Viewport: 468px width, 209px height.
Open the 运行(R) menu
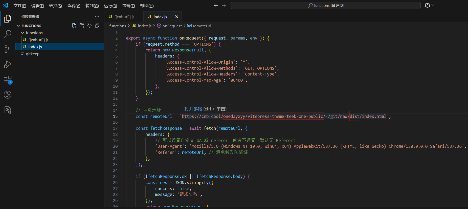click(110, 6)
